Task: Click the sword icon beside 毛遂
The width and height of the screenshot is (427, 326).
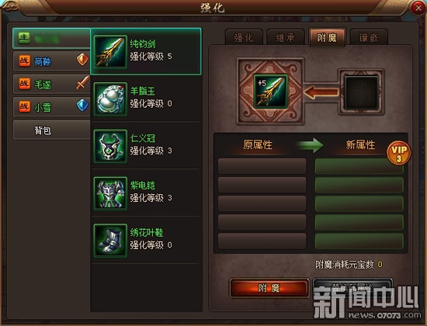Action: 83,82
